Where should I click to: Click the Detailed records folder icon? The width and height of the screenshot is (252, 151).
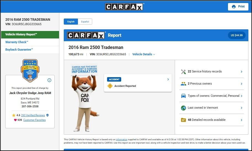click(183, 120)
